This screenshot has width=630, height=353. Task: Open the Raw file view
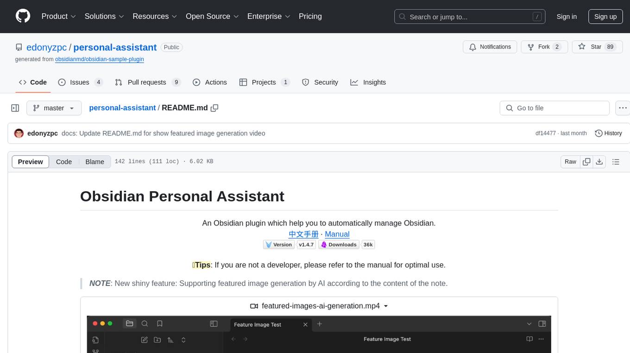[x=570, y=162]
